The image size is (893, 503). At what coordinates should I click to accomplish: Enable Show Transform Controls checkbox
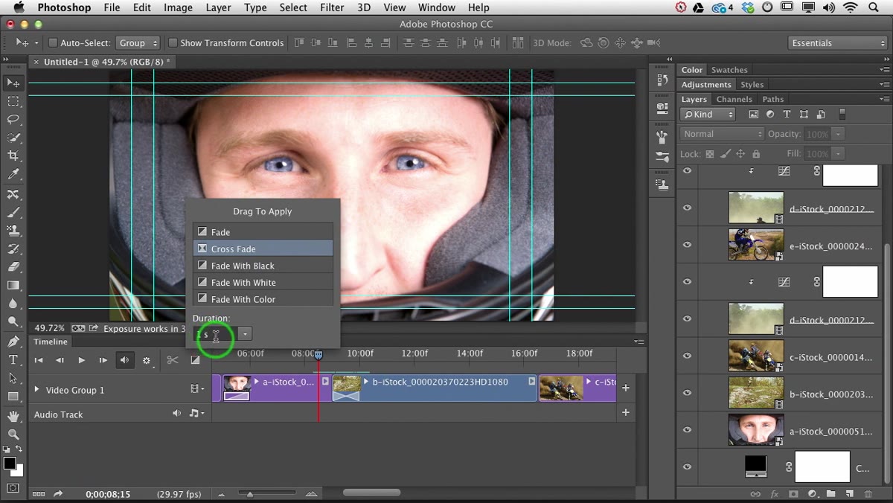[173, 43]
